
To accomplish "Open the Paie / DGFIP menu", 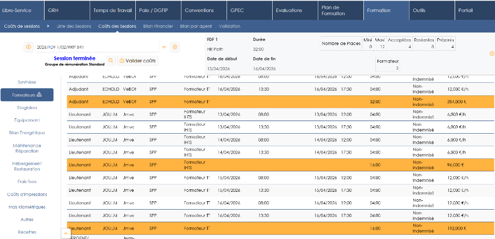I will pos(158,10).
